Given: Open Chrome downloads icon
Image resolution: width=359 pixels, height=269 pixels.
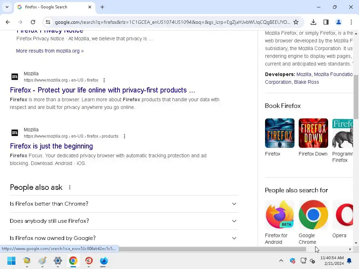Looking at the screenshot, I should [313, 22].
